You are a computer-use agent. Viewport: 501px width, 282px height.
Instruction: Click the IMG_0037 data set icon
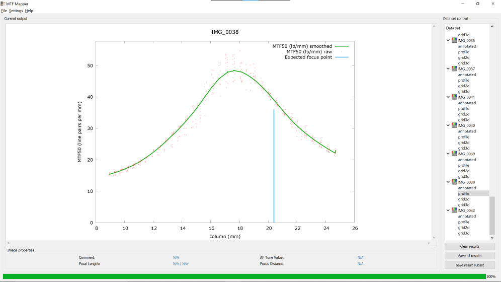point(454,69)
